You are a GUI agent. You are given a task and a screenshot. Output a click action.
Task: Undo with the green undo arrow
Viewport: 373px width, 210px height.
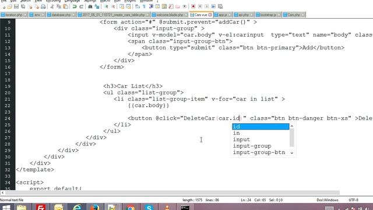point(75,6)
